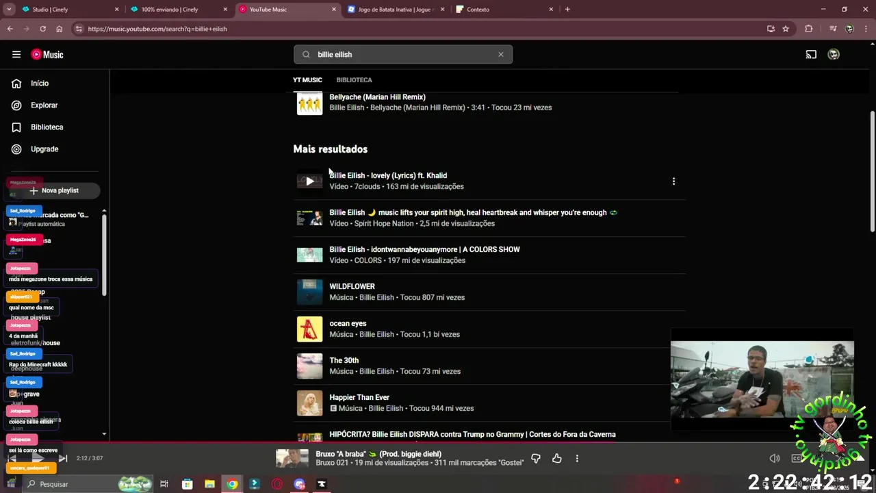Open the HIPÓCRITA? Billie Eilish DISPARA result

(x=472, y=434)
